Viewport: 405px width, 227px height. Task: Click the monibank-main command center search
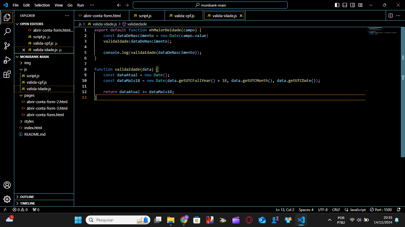(x=210, y=5)
